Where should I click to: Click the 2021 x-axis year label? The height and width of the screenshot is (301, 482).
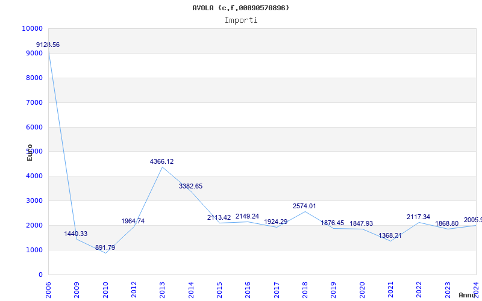pyautogui.click(x=390, y=290)
